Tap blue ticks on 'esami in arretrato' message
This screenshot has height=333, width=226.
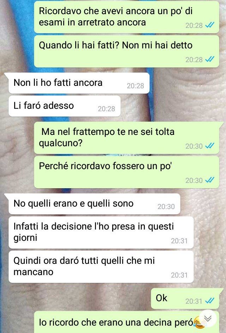(210, 25)
